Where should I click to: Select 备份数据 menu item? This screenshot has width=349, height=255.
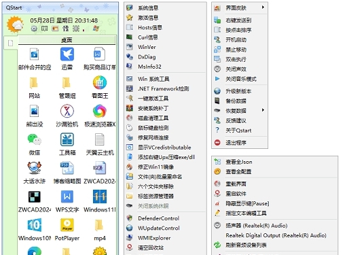click(240, 101)
